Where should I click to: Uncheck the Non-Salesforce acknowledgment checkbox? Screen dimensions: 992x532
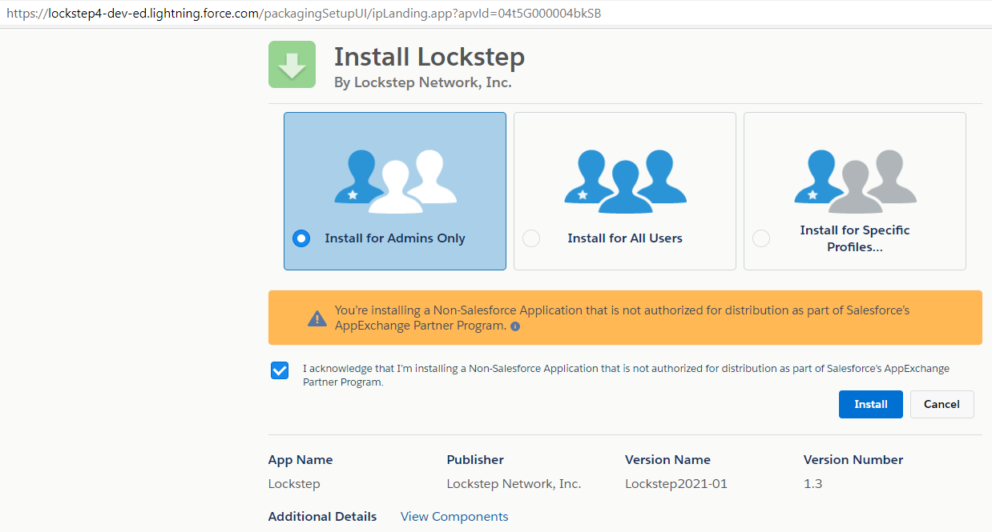coord(280,370)
